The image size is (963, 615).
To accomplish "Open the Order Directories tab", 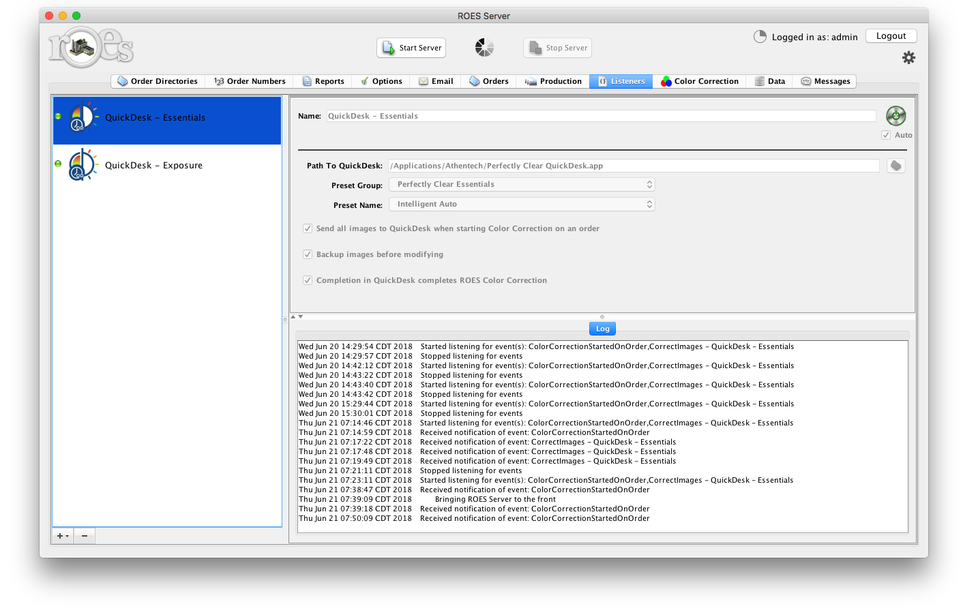I will click(158, 81).
